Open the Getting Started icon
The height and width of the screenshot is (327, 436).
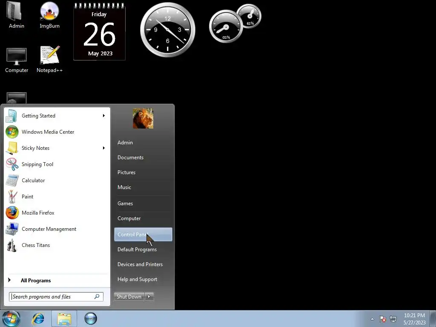pyautogui.click(x=11, y=116)
